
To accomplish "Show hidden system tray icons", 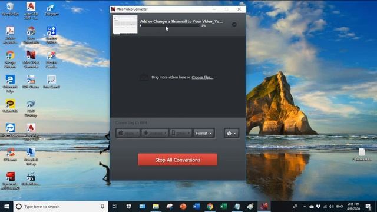I will pyautogui.click(x=305, y=207).
